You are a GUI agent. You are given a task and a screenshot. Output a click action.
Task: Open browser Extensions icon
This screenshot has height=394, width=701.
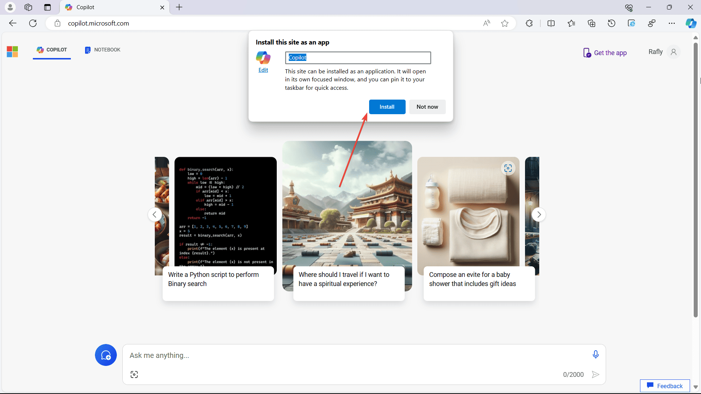(529, 23)
